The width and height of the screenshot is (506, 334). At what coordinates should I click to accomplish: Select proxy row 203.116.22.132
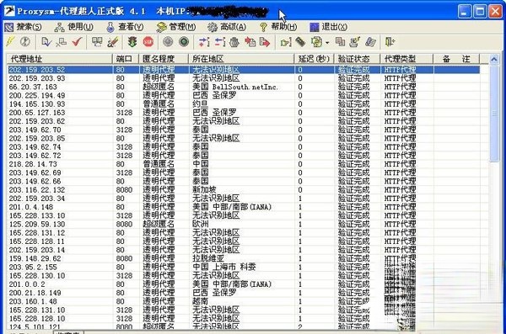[244, 189]
